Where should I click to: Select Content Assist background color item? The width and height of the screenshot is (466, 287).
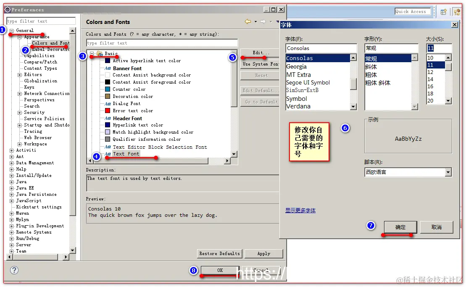(152, 75)
